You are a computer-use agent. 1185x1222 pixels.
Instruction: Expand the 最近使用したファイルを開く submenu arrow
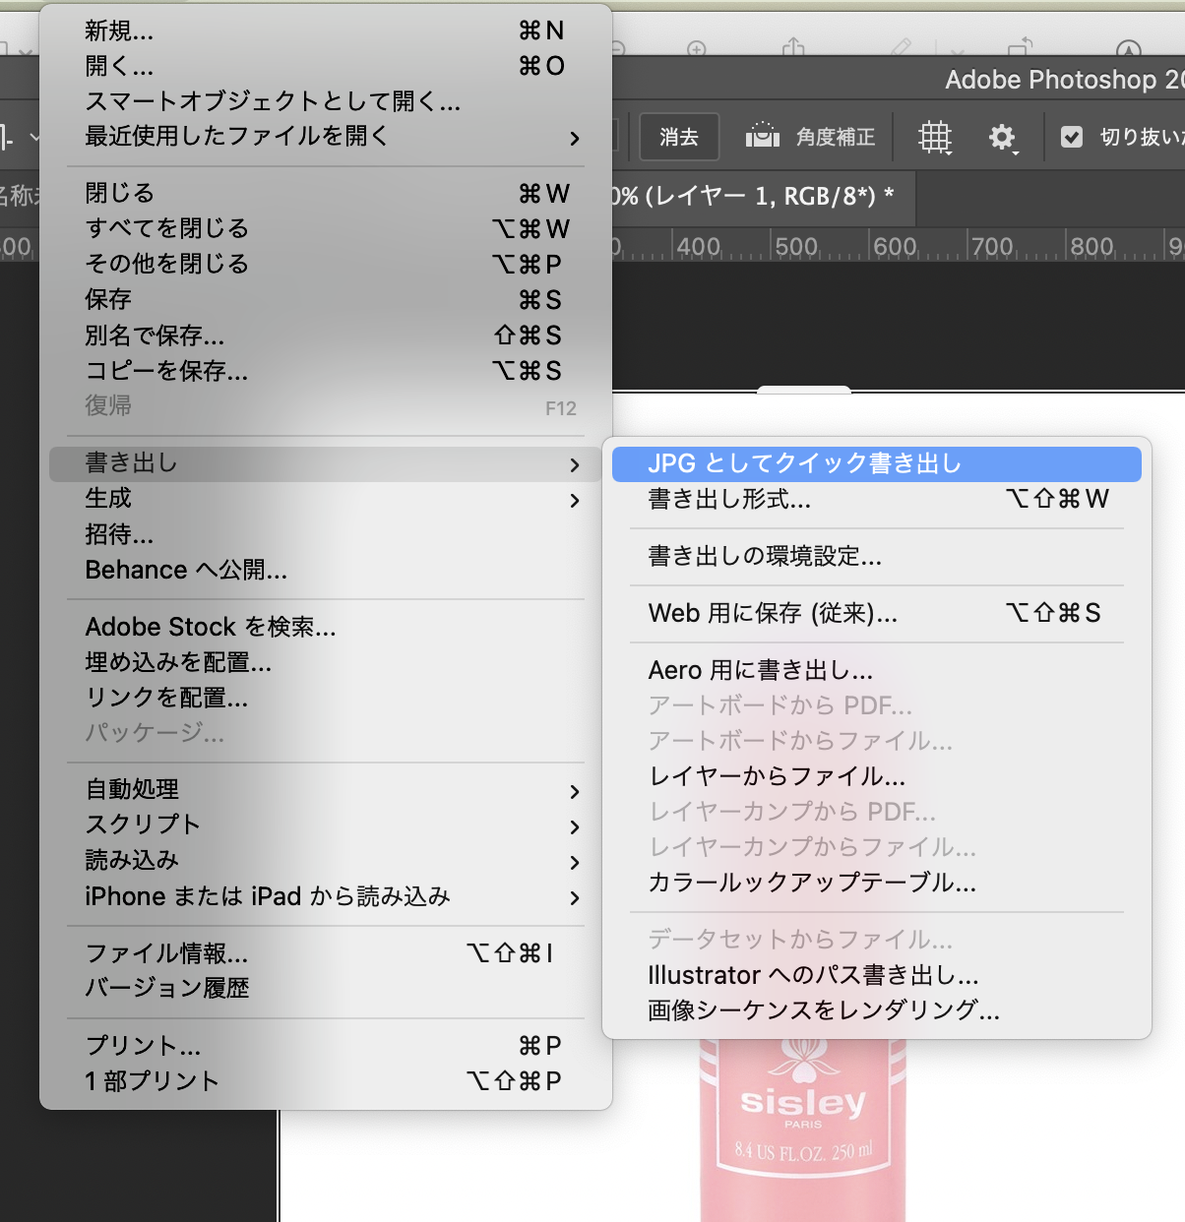(575, 138)
